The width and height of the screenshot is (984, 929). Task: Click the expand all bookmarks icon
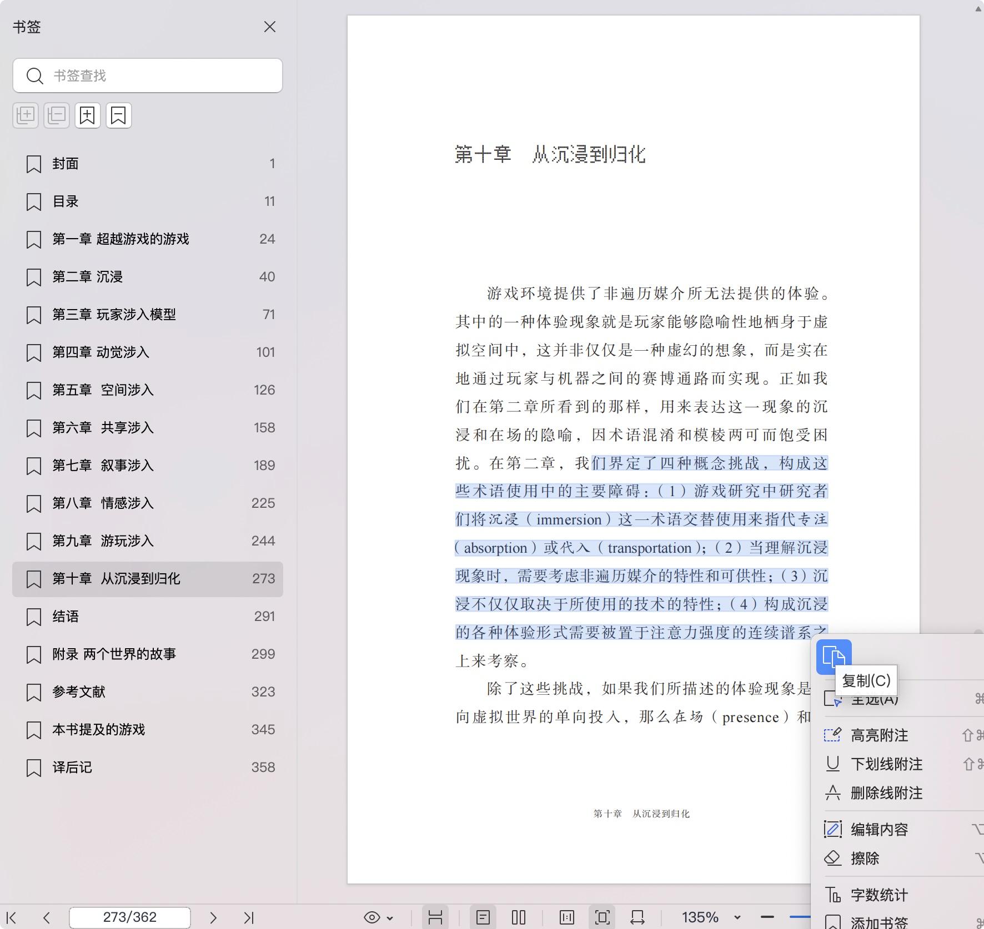tap(26, 115)
